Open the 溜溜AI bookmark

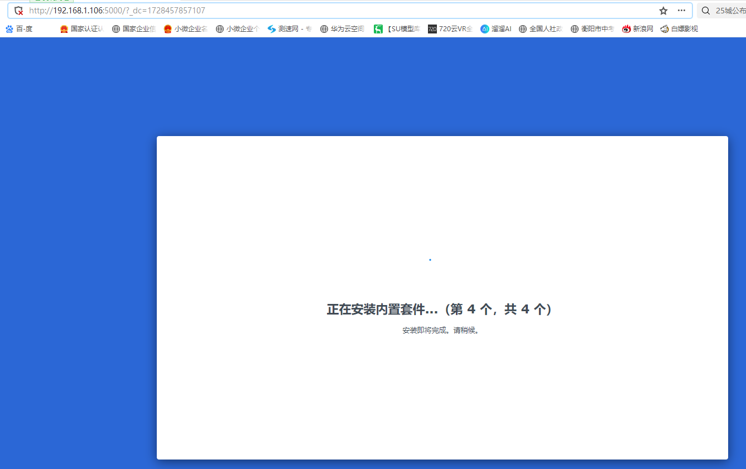tap(495, 29)
